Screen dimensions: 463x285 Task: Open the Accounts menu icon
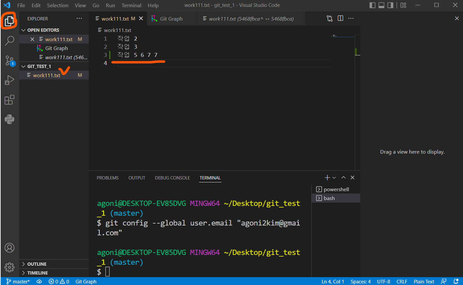coord(9,248)
